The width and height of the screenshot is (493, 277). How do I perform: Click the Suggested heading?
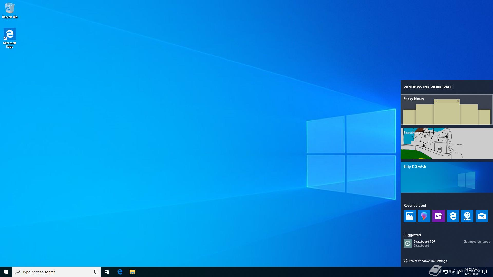click(412, 235)
